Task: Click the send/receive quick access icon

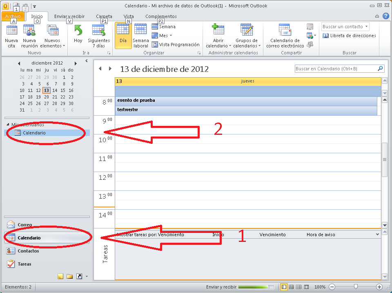Action: point(16,6)
